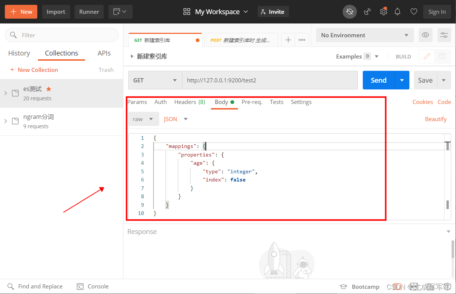Expand the ngram分词 collection
This screenshot has height=294, width=456.
[5, 121]
